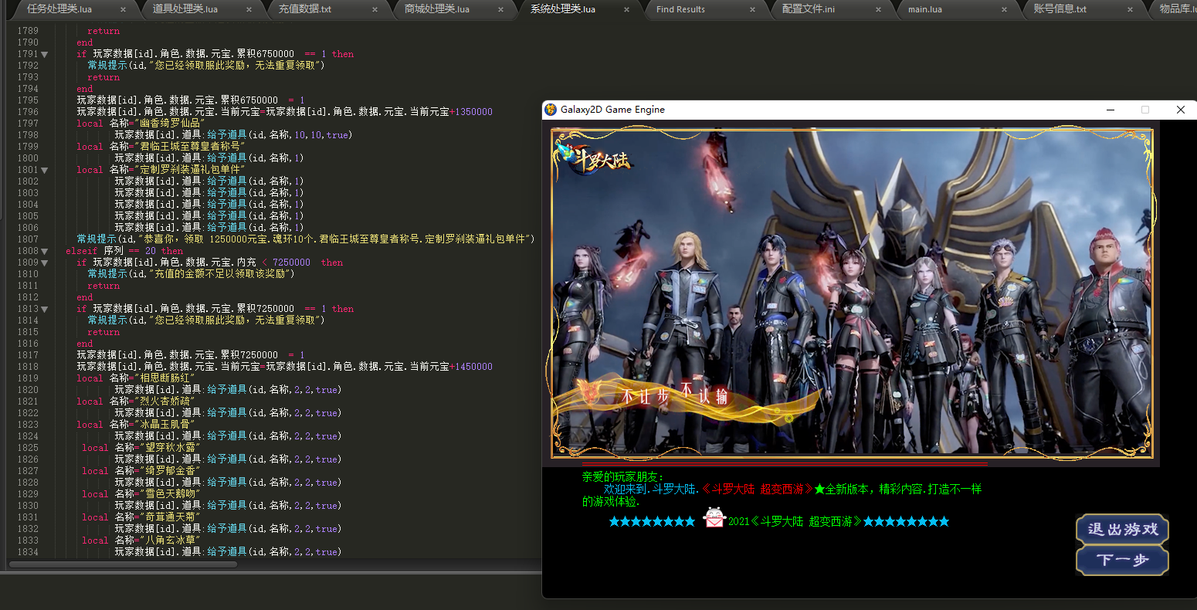This screenshot has height=610, width=1197.
Task: Click the 名称="望穿秋水露" line
Action: coord(141,448)
